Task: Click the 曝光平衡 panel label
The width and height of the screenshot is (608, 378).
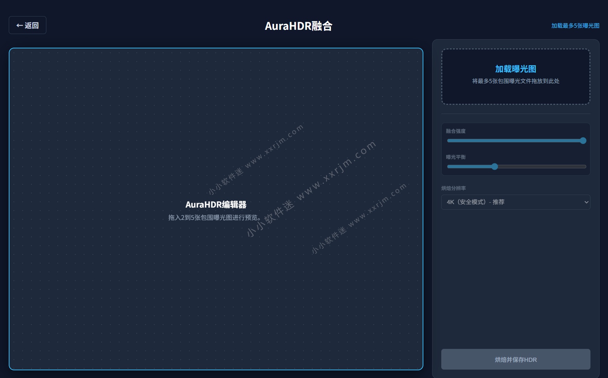Action: (456, 157)
